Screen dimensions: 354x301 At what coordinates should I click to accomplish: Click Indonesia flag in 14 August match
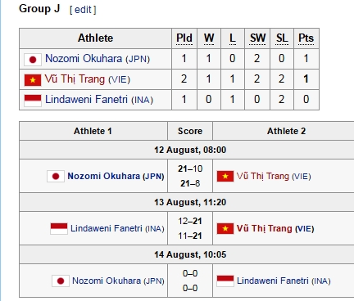pos(225,281)
